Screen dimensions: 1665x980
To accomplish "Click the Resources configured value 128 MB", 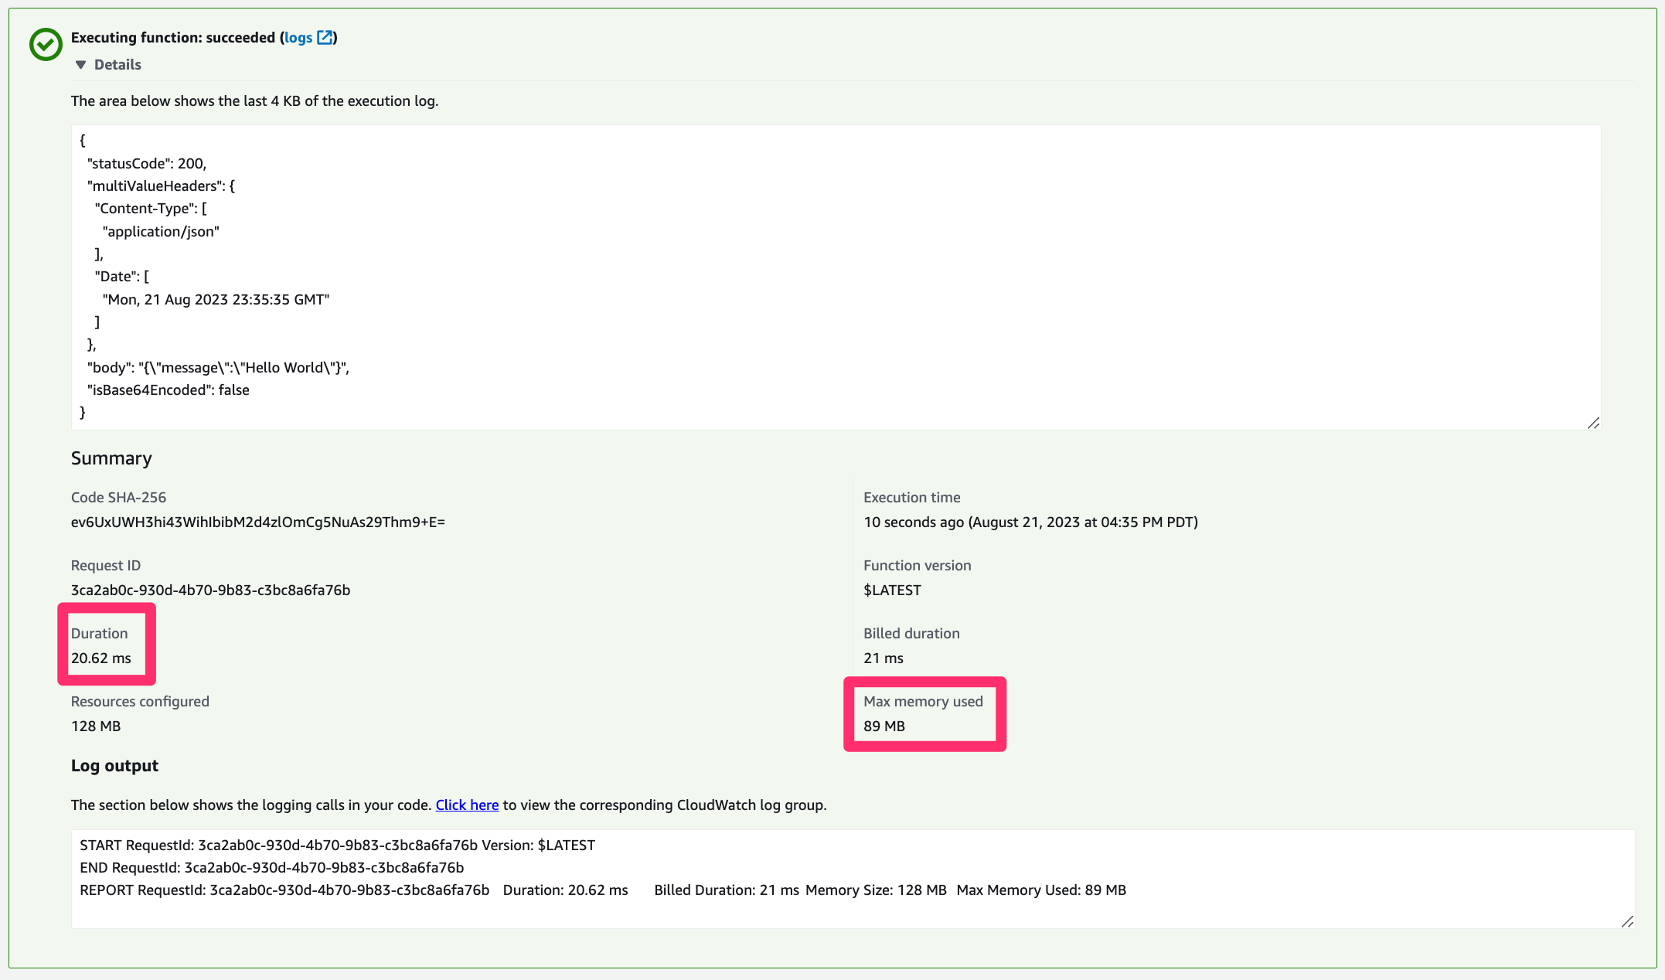I will coord(96,726).
